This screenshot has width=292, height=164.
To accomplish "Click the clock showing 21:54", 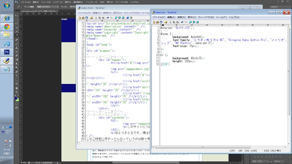I will tap(7, 150).
